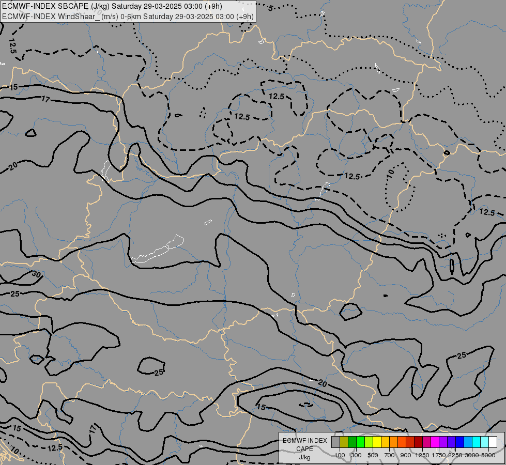Pick the cyan swatch above 3000
Image resolution: width=506 pixels, height=465 pixels.
pos(477,442)
